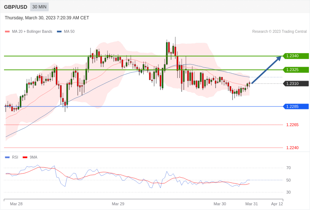The width and height of the screenshot is (310, 210).
Task: Click the MA 20 + Bollinger Bands legend swatch
Action: (x=7, y=31)
